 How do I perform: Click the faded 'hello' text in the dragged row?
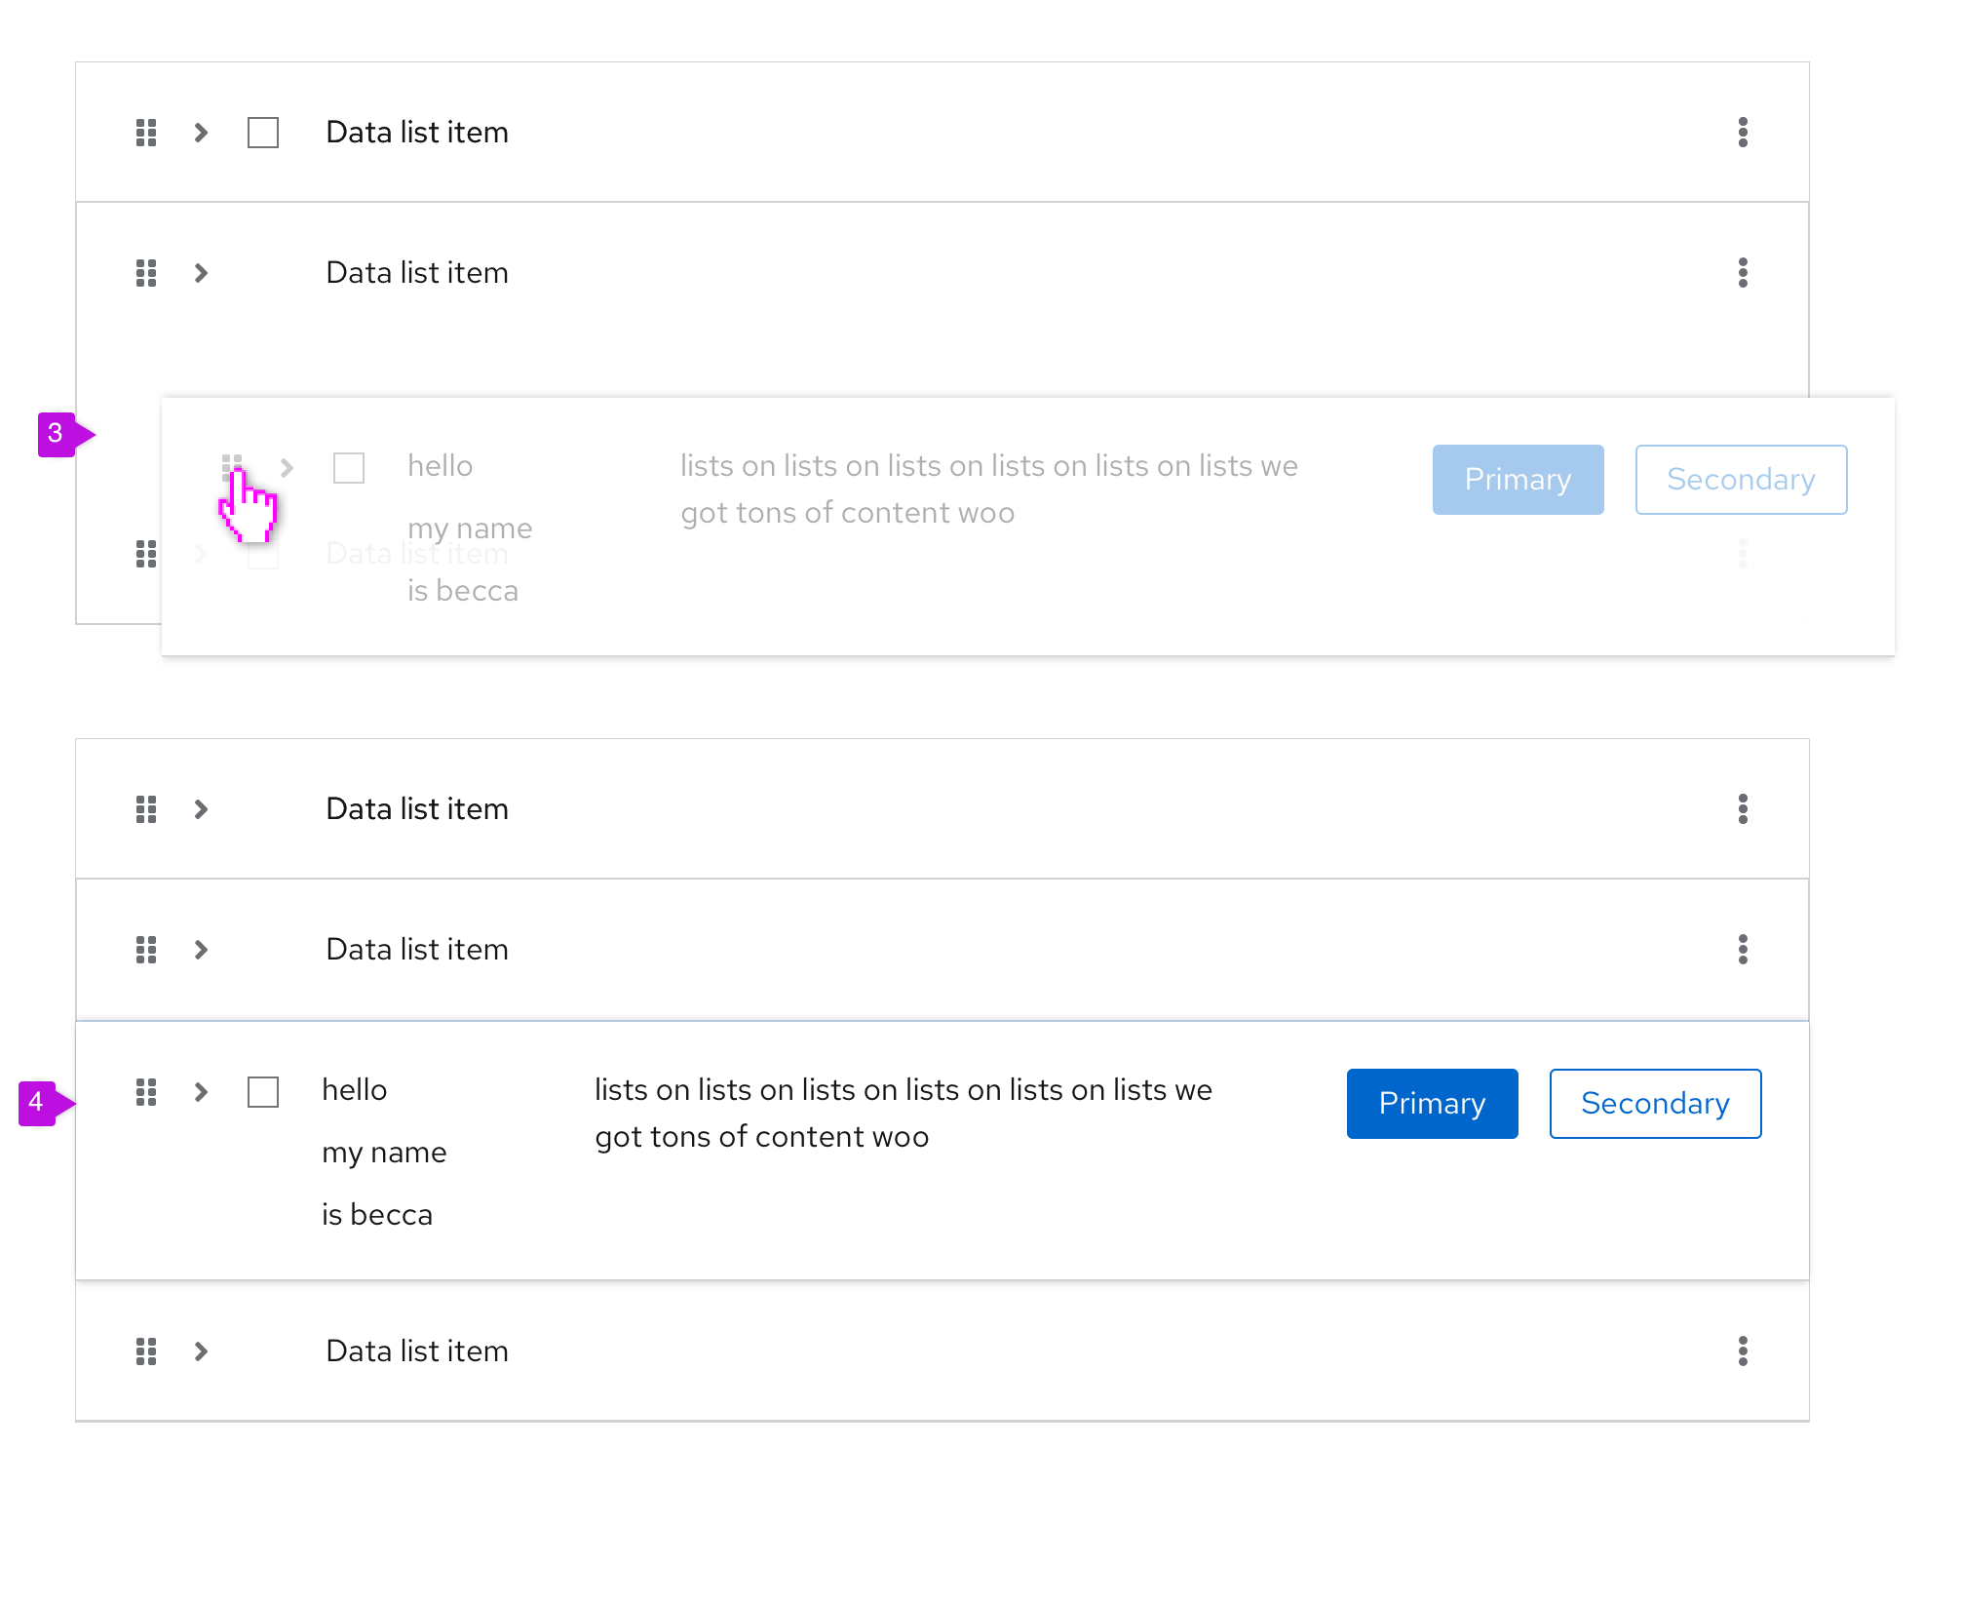coord(441,466)
